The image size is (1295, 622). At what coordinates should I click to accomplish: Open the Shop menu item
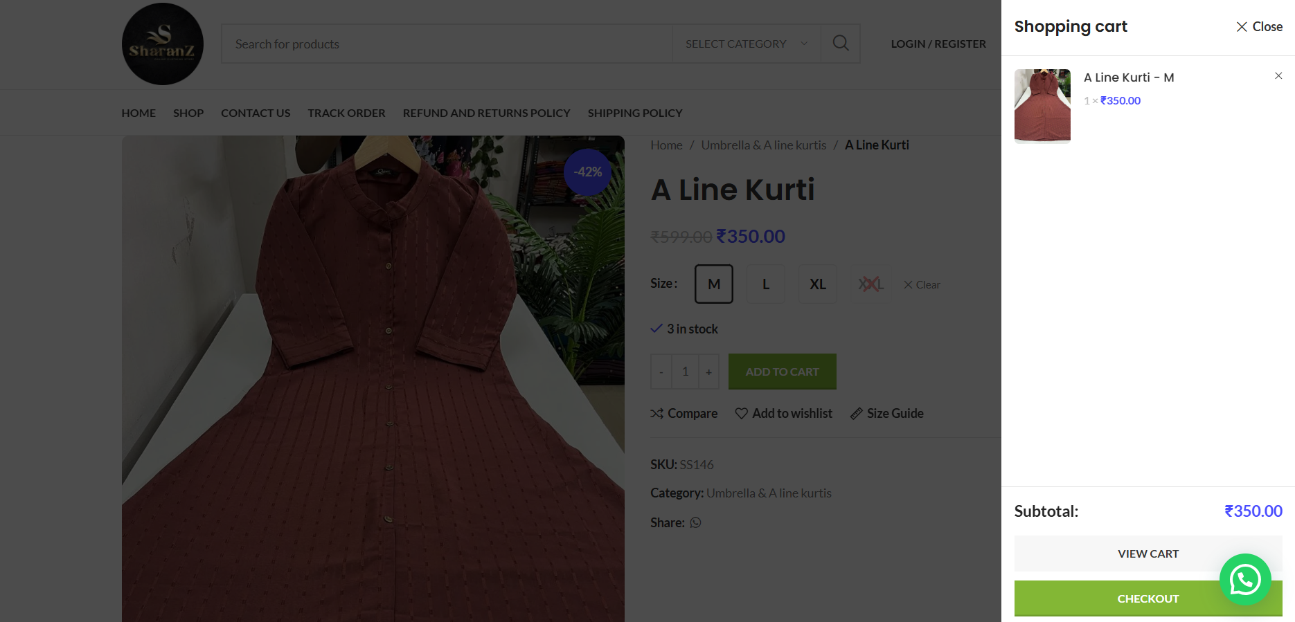(x=188, y=113)
